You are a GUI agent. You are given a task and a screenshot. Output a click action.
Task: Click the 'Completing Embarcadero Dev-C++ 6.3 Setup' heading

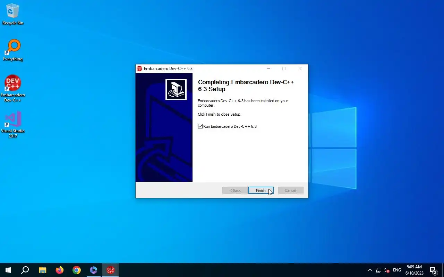click(246, 86)
